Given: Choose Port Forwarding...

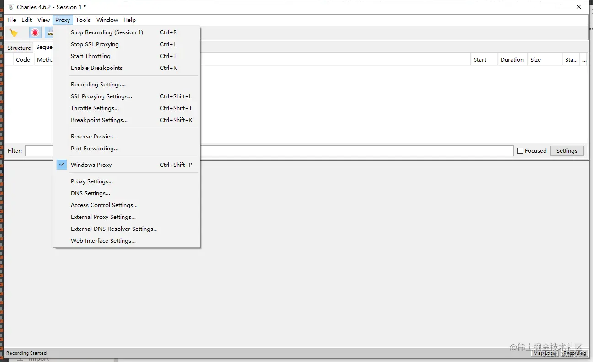Looking at the screenshot, I should tap(126, 149).
